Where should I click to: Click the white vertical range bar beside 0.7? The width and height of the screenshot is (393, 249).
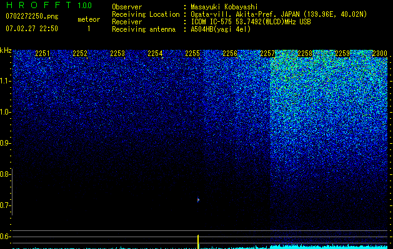pyautogui.click(x=12, y=192)
